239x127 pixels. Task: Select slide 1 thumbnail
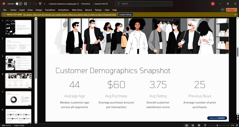18,27
